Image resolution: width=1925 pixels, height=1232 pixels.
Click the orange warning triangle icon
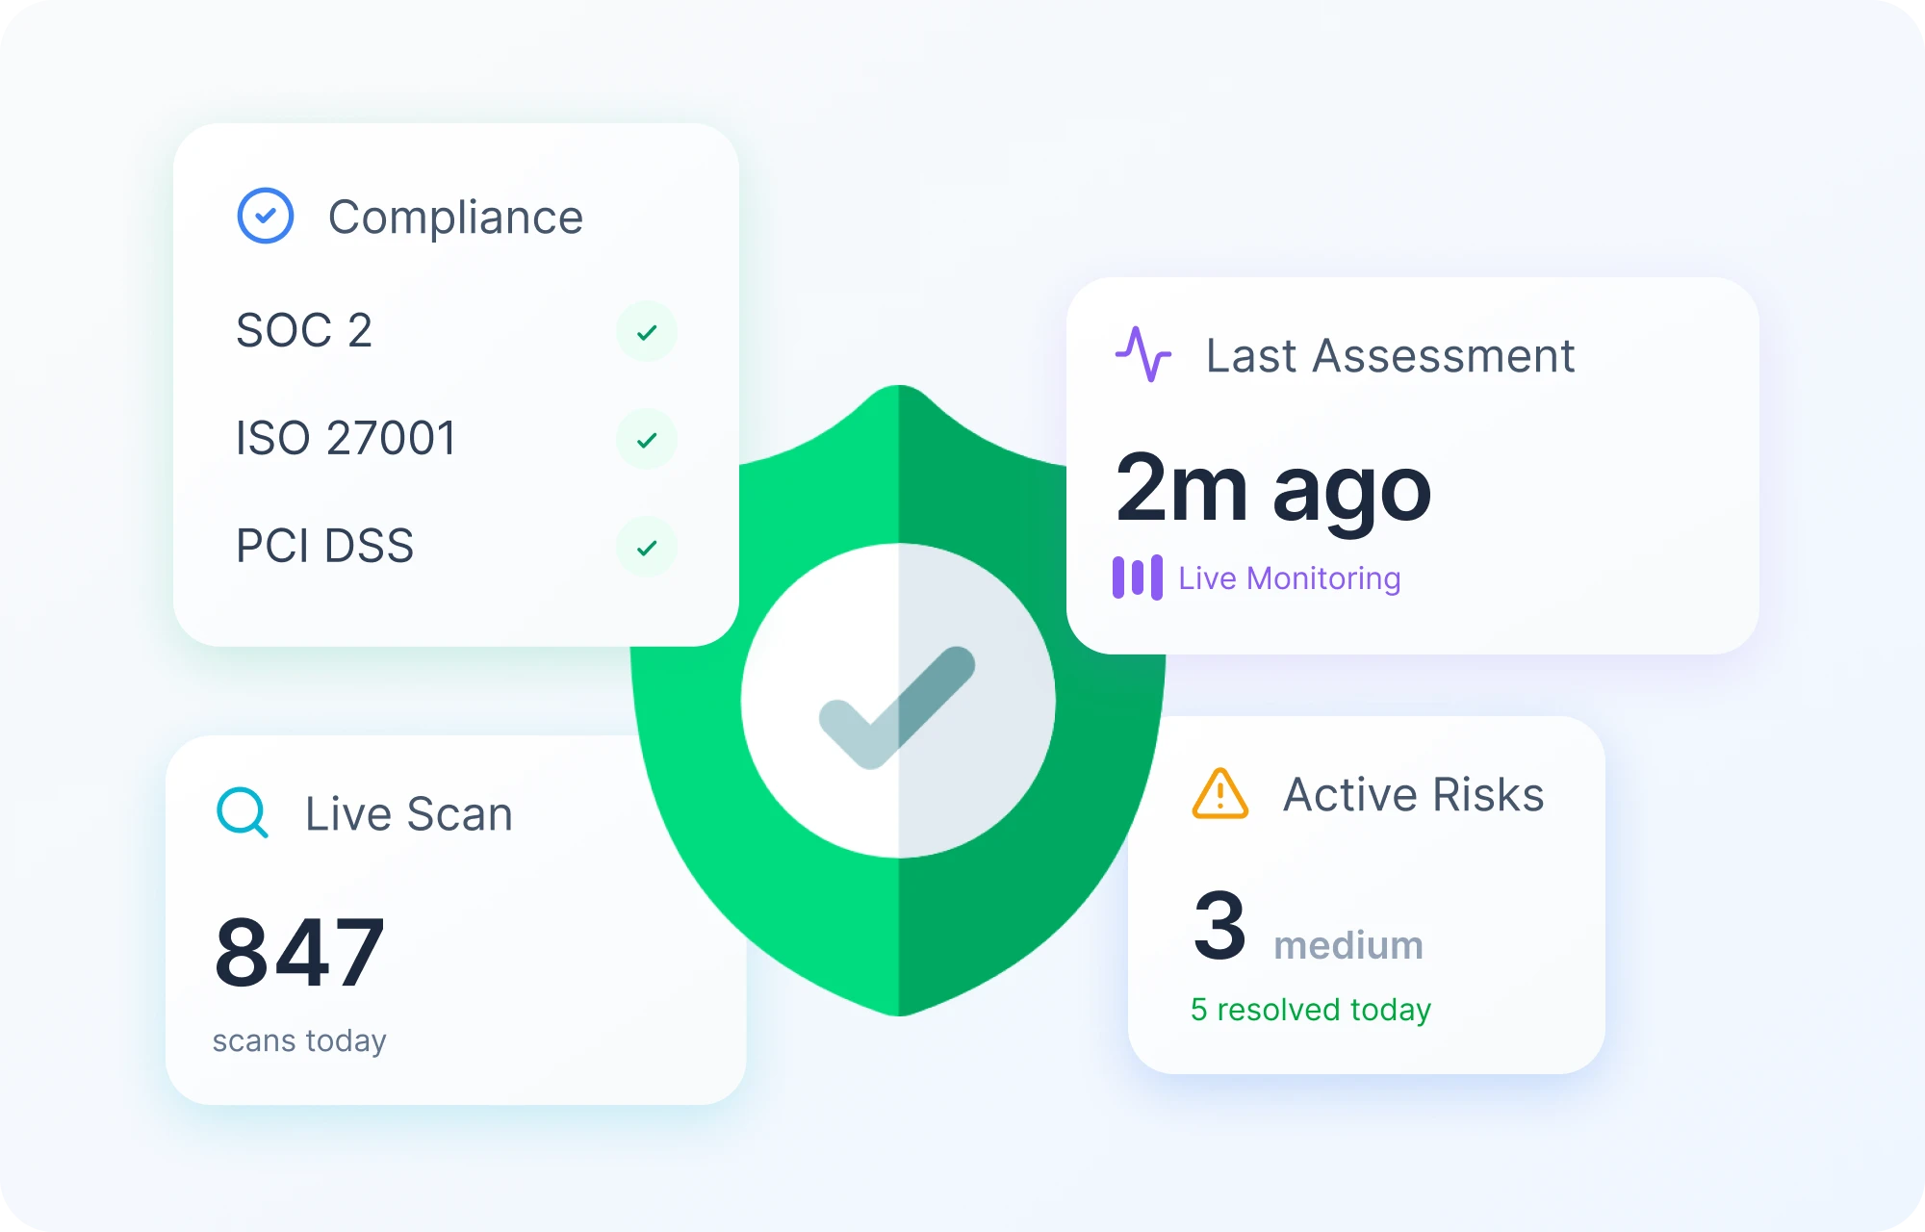pos(1219,795)
